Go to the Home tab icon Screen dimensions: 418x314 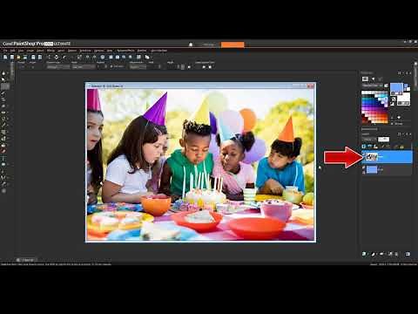191,44
